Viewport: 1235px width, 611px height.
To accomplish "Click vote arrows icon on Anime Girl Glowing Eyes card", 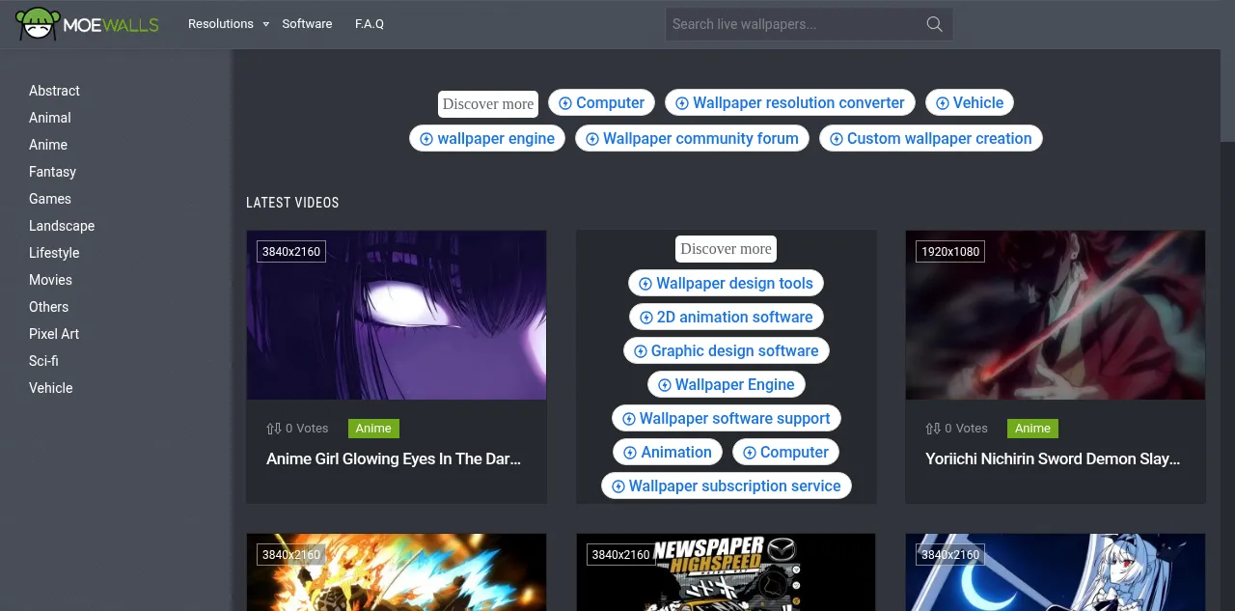I will (x=274, y=429).
